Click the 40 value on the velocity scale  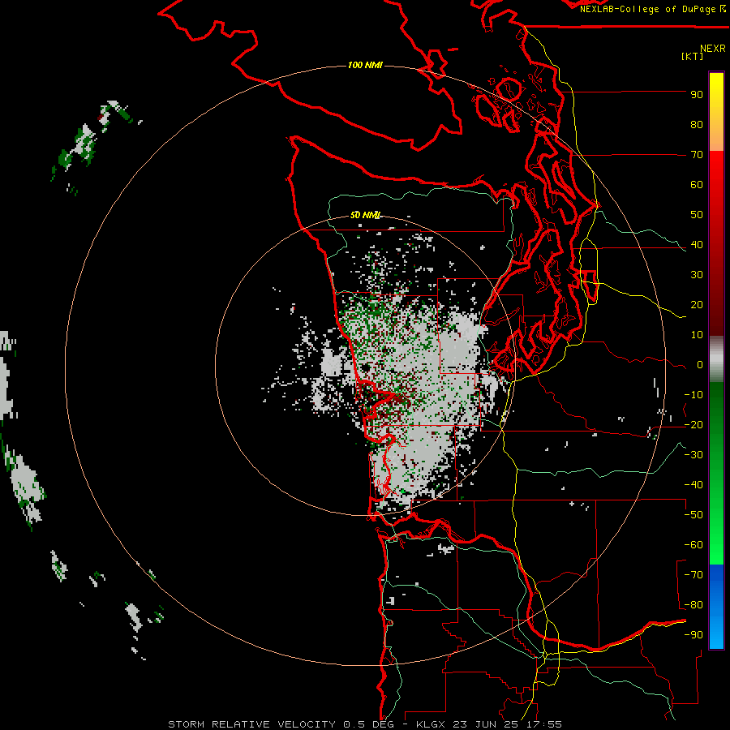pyautogui.click(x=697, y=245)
